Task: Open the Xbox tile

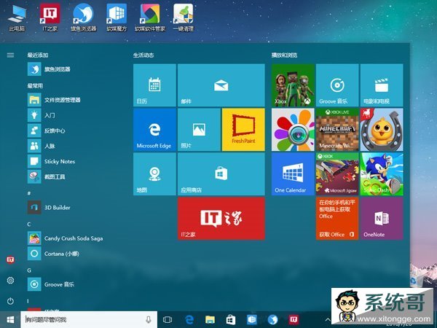Action: tap(293, 85)
